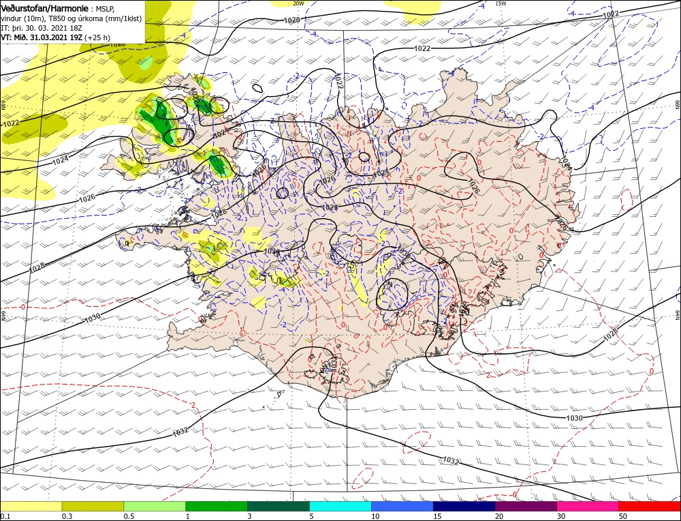681x521 pixels.
Task: Click the '20W' longitude label
Action: (298, 3)
